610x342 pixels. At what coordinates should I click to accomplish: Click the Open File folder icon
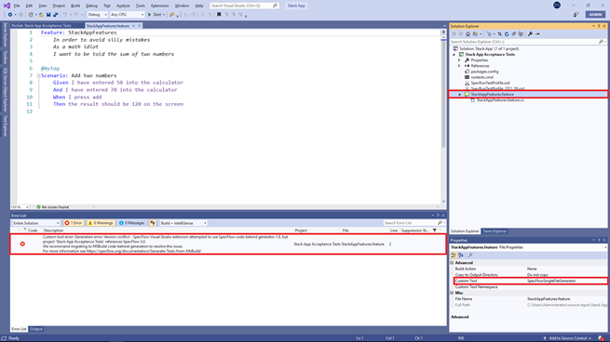(41, 15)
